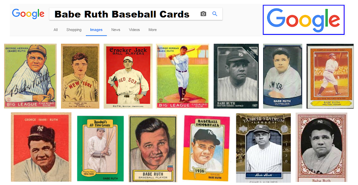Open the News tab
The height and width of the screenshot is (185, 358).
[116, 30]
